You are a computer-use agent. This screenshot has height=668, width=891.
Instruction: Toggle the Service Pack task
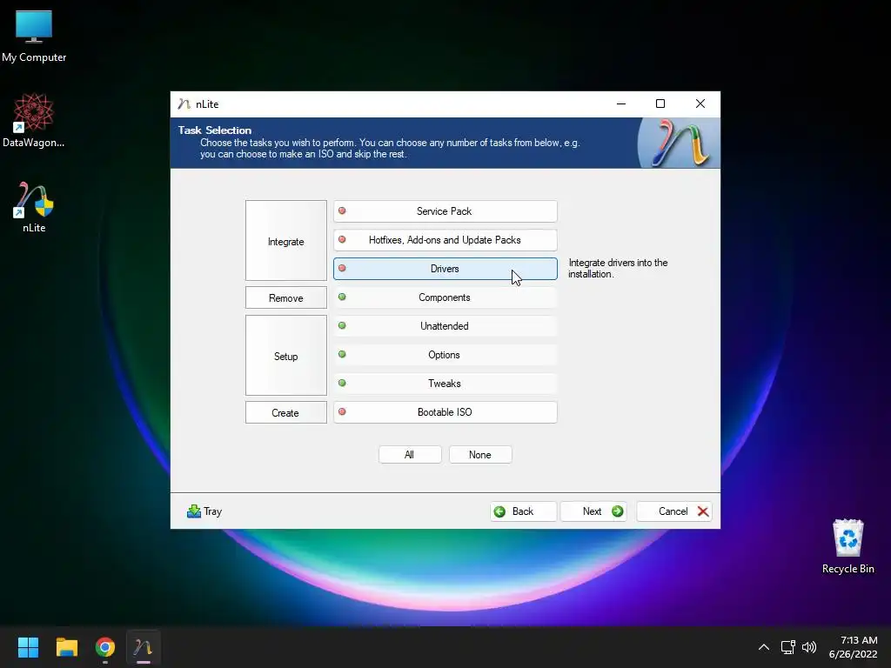click(x=445, y=211)
